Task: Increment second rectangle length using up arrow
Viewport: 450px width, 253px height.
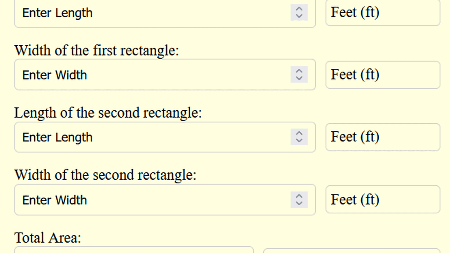Action: point(299,134)
